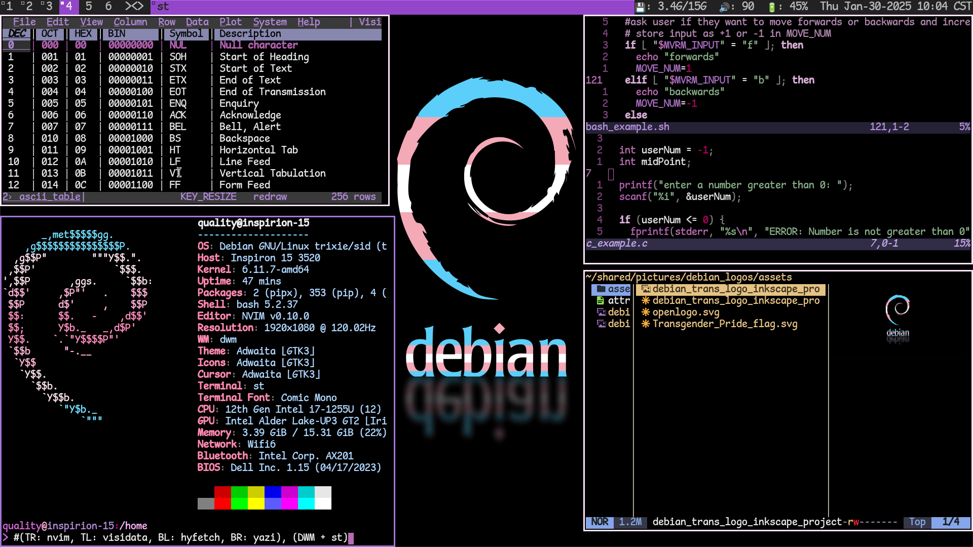Open the Column menu in visidata

point(130,22)
